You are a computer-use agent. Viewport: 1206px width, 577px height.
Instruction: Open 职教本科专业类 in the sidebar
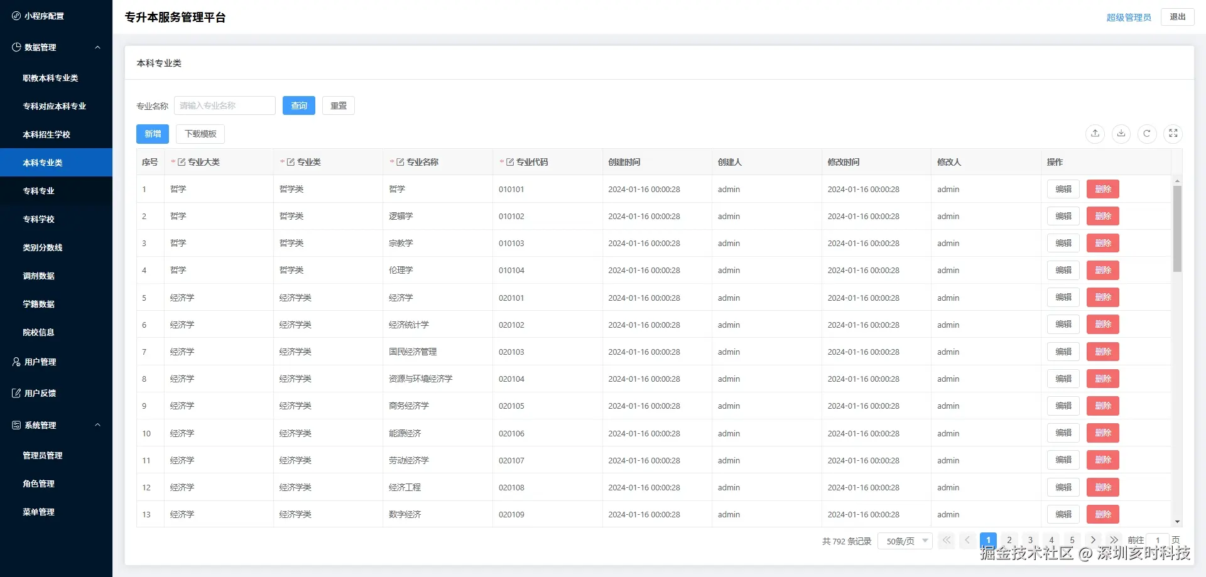[57, 78]
